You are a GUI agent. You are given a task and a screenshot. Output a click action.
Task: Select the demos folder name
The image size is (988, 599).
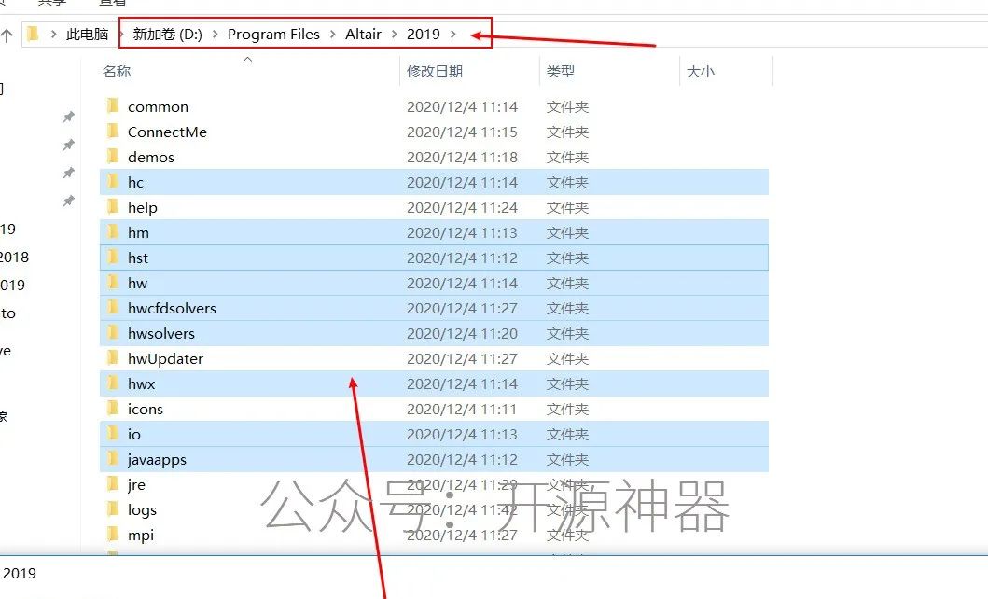point(151,158)
